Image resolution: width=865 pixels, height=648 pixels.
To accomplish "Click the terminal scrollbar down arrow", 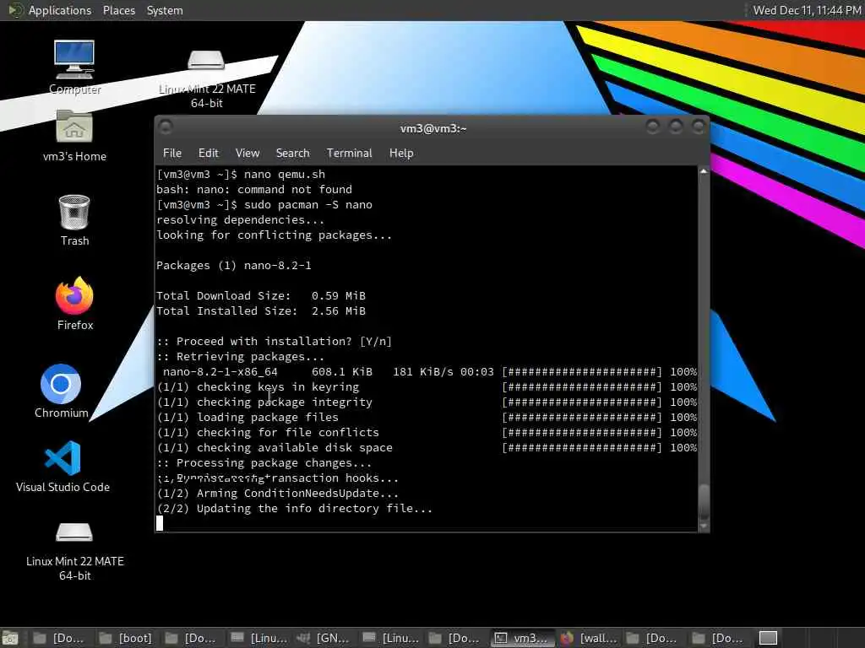I will click(x=704, y=526).
